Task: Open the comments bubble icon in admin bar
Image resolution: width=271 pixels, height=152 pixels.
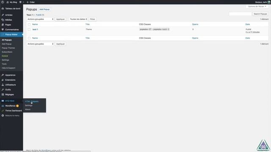Action: tap(21, 2)
